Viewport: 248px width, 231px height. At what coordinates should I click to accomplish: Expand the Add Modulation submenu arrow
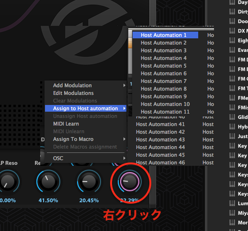tap(124, 85)
